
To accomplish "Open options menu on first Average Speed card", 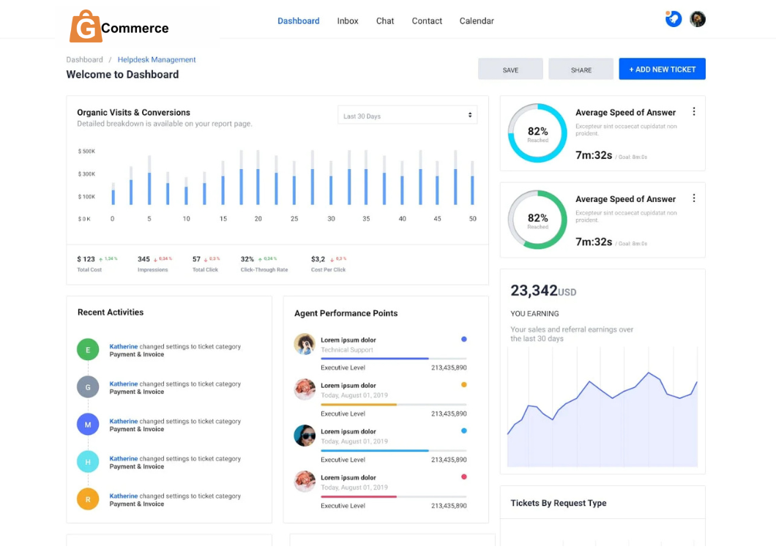I will [694, 112].
